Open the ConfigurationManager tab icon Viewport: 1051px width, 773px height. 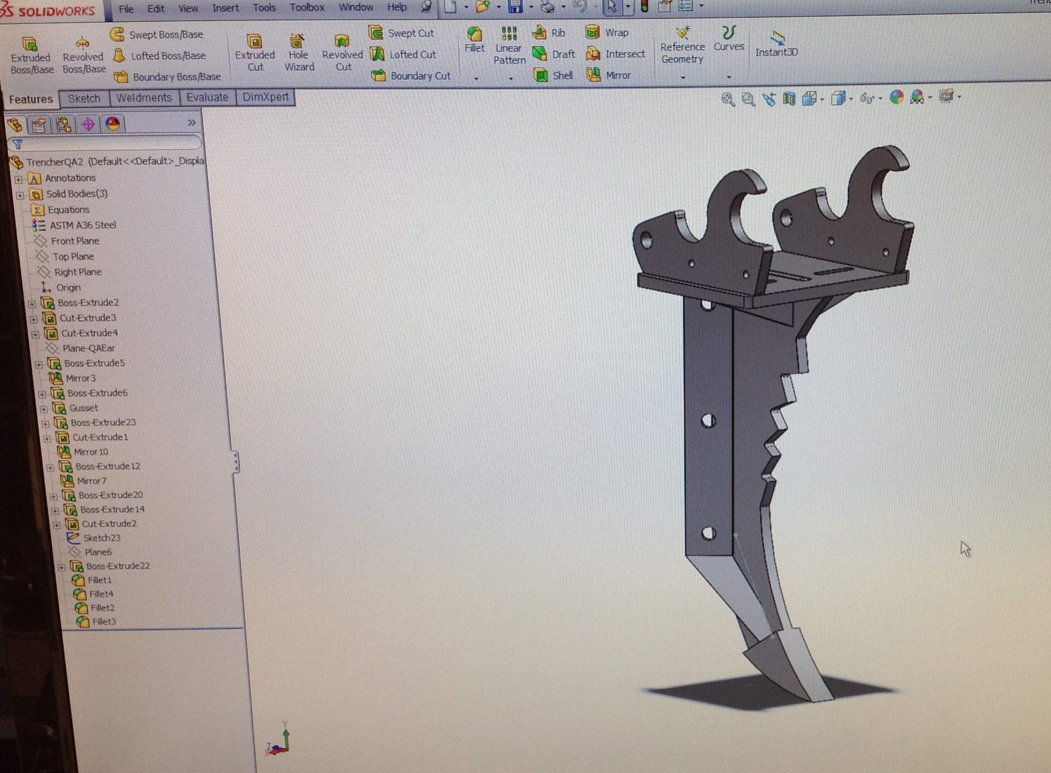[64, 124]
